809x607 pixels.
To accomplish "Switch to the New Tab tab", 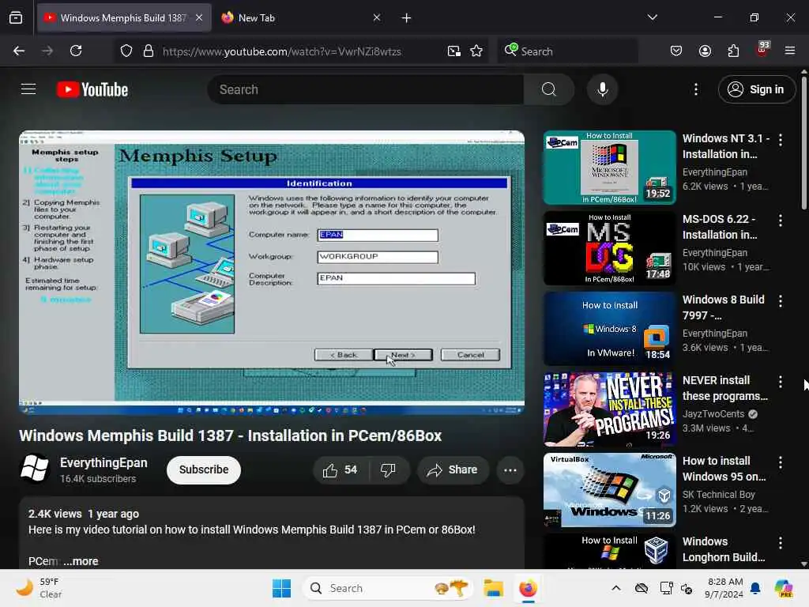I will click(x=302, y=17).
